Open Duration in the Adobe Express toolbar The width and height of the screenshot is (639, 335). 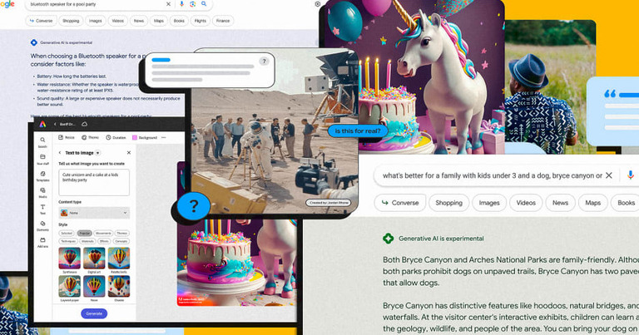coord(116,138)
